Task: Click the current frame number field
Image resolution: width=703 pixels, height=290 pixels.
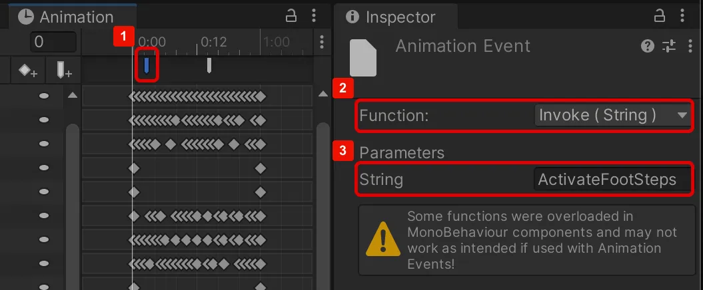Action: tap(52, 42)
